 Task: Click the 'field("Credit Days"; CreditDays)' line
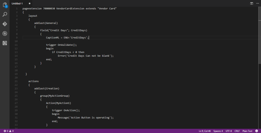64,30
